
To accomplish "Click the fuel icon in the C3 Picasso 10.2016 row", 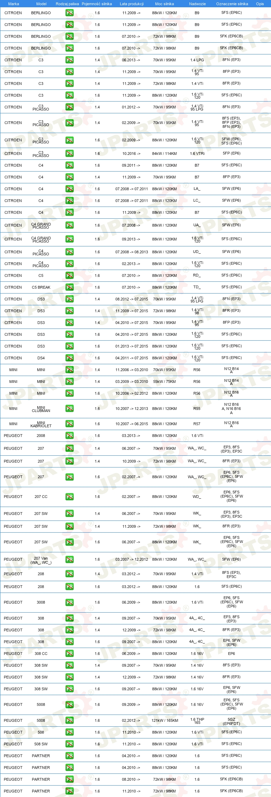I will (69, 154).
